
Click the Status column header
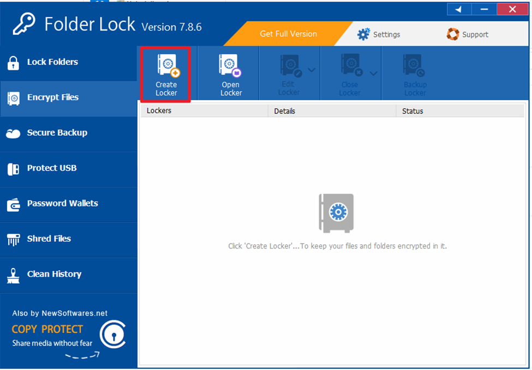point(461,111)
